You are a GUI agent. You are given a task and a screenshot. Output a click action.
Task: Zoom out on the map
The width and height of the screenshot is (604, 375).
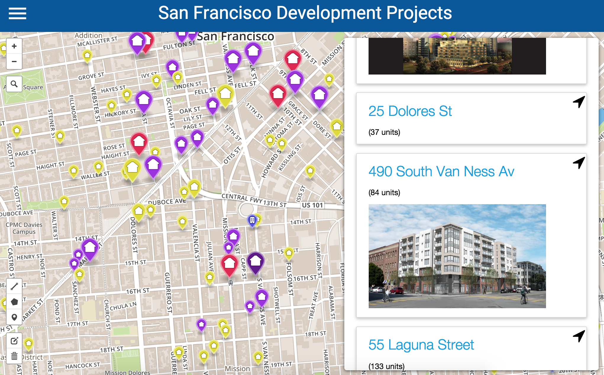14,62
